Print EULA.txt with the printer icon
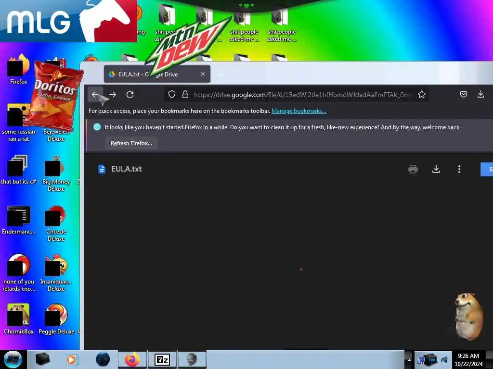The width and height of the screenshot is (493, 369). (413, 169)
